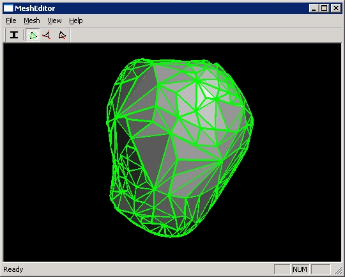Click the bold I-beam toolbar icon
The image size is (345, 277).
(14, 35)
